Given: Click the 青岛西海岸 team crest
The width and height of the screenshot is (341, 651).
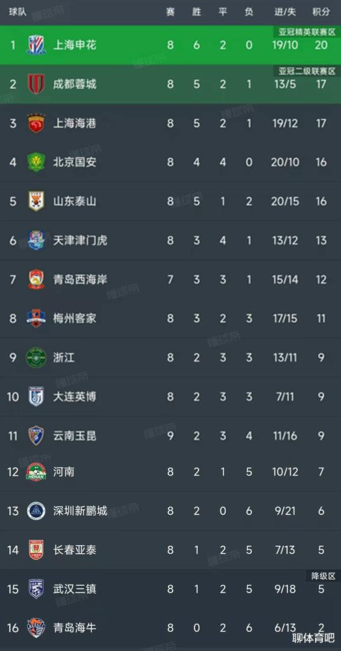Looking at the screenshot, I should (36, 280).
